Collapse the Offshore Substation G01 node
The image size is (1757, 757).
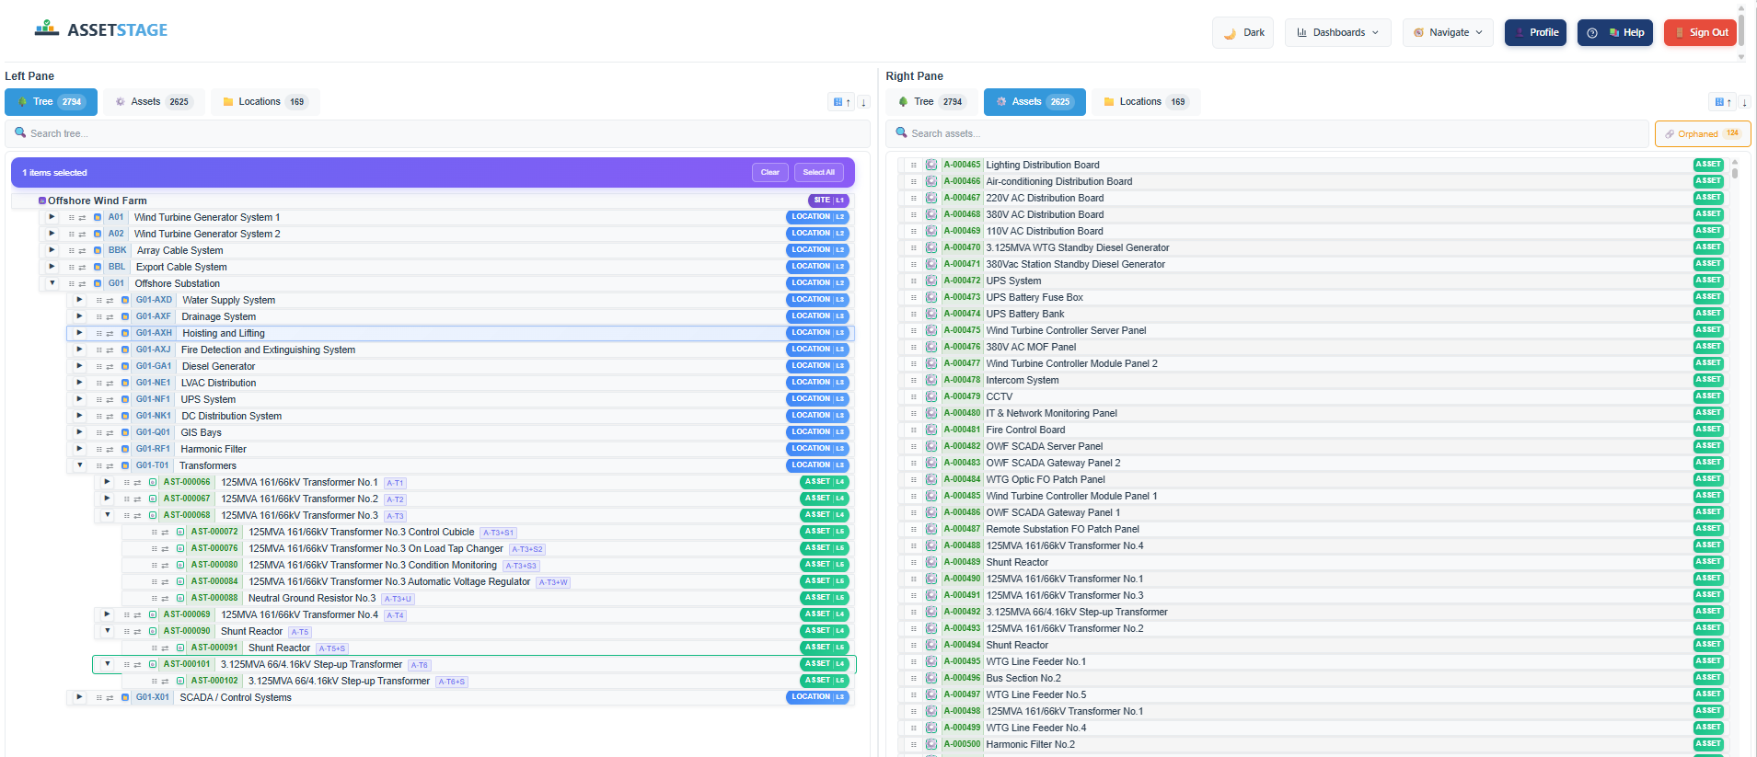[52, 283]
